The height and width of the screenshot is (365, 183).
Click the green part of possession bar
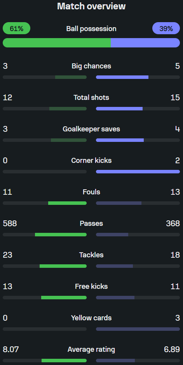tap(57, 43)
